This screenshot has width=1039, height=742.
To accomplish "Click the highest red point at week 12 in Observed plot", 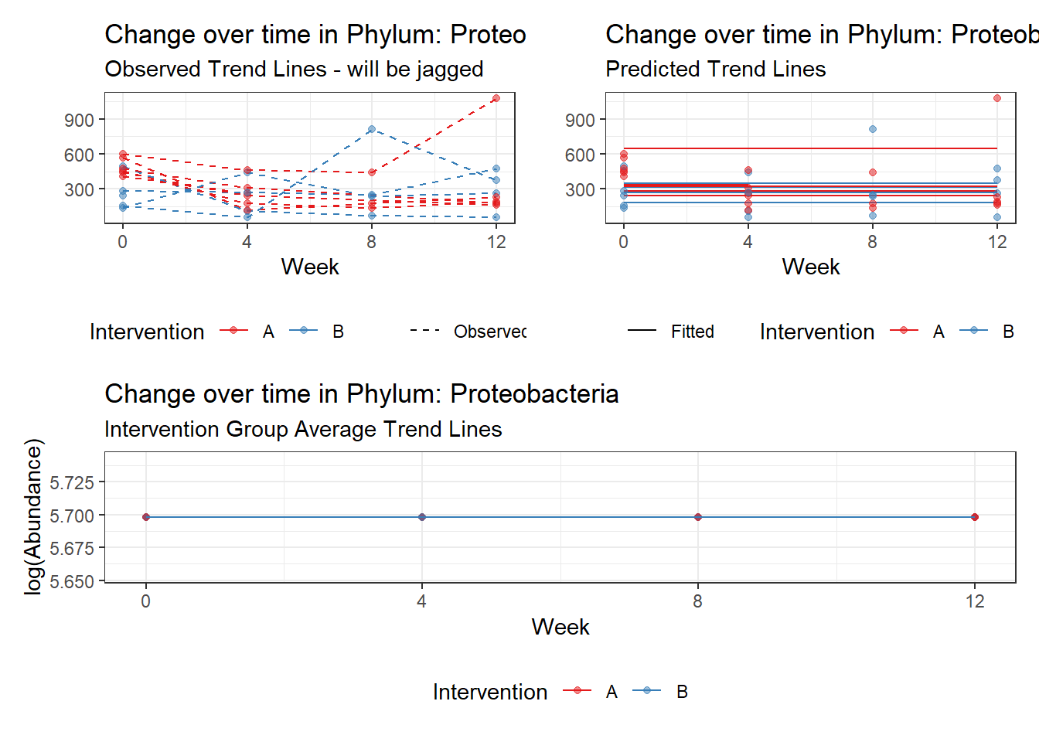I will [x=496, y=98].
